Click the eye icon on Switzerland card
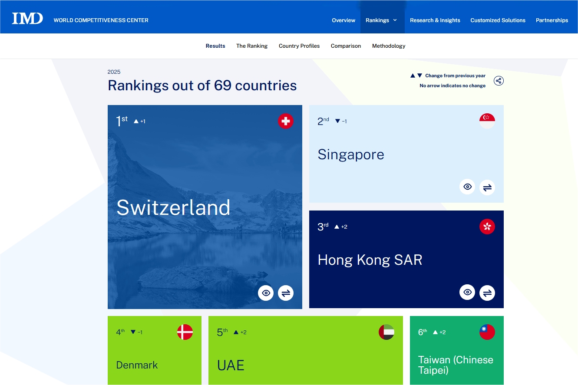 [266, 293]
